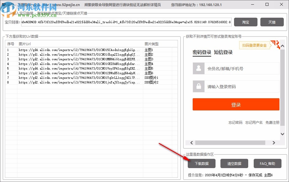
Task: Click the 下载数据 button
Action: (201, 163)
